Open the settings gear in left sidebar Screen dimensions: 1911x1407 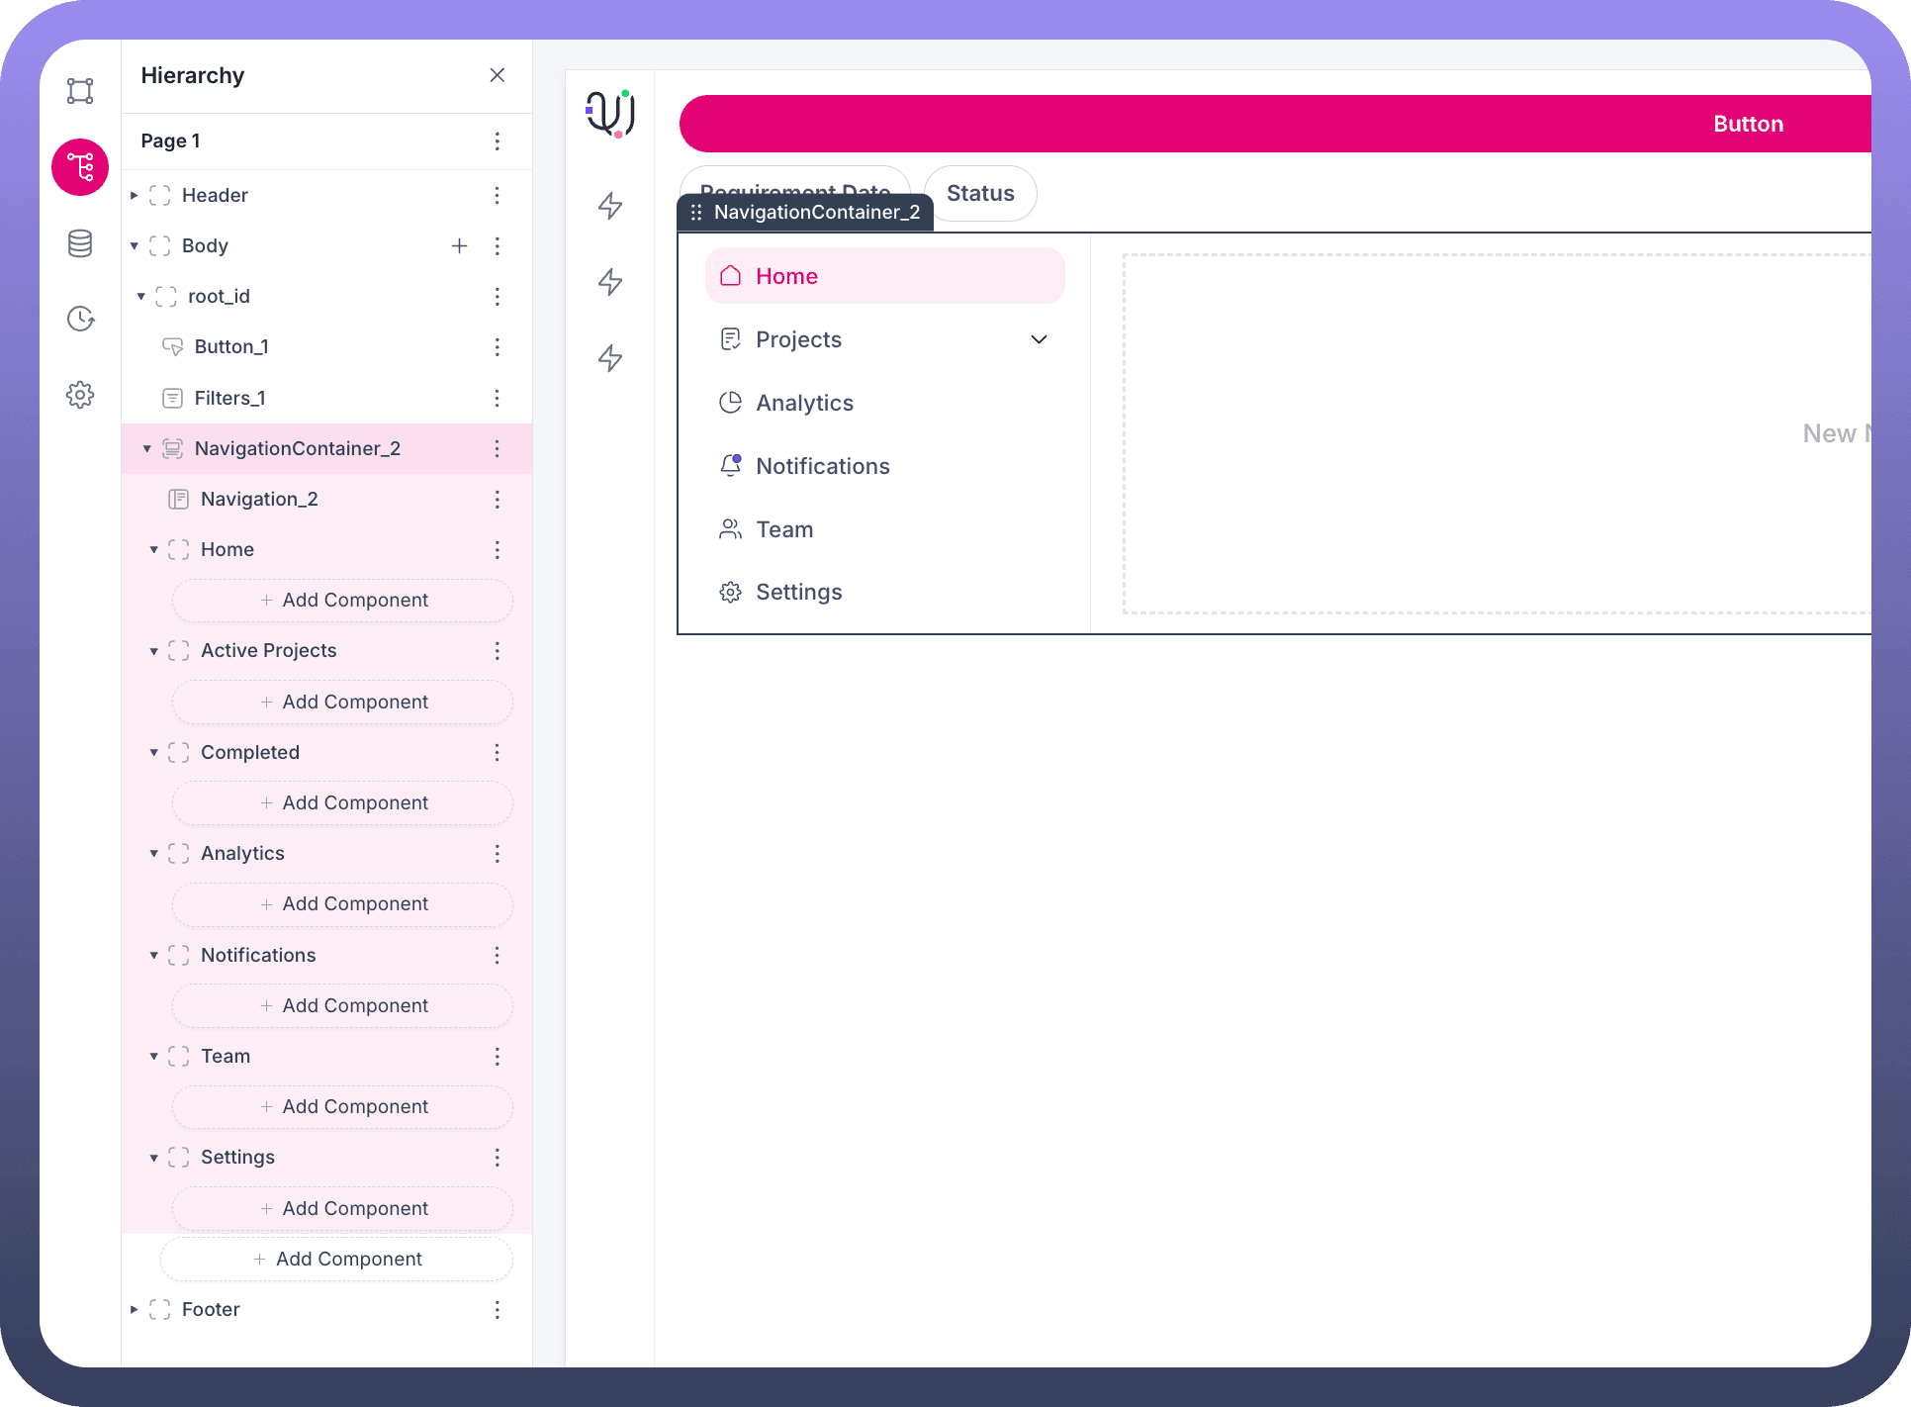pos(80,395)
